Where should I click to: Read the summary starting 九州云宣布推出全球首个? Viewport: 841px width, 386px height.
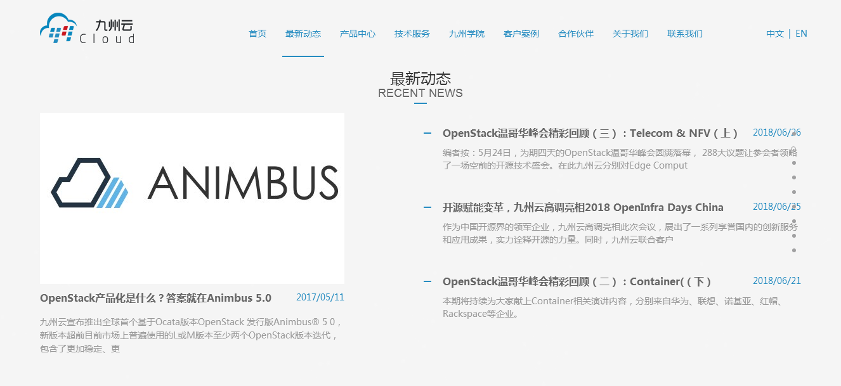[x=192, y=335]
